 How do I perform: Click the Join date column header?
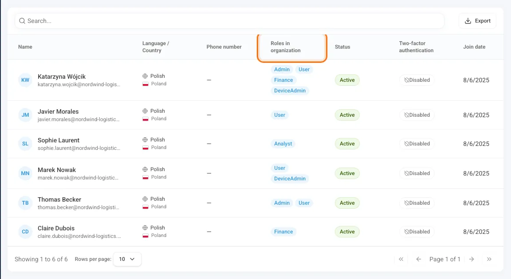tap(474, 47)
